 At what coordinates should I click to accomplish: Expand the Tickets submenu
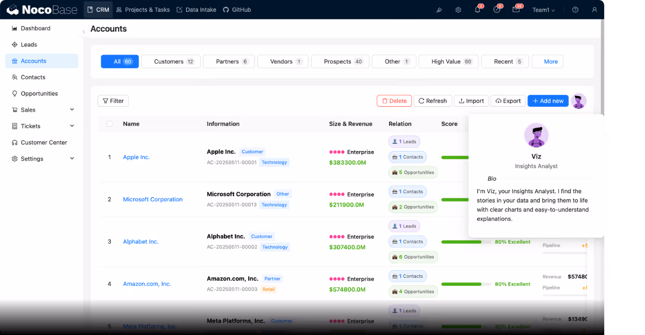coord(72,126)
